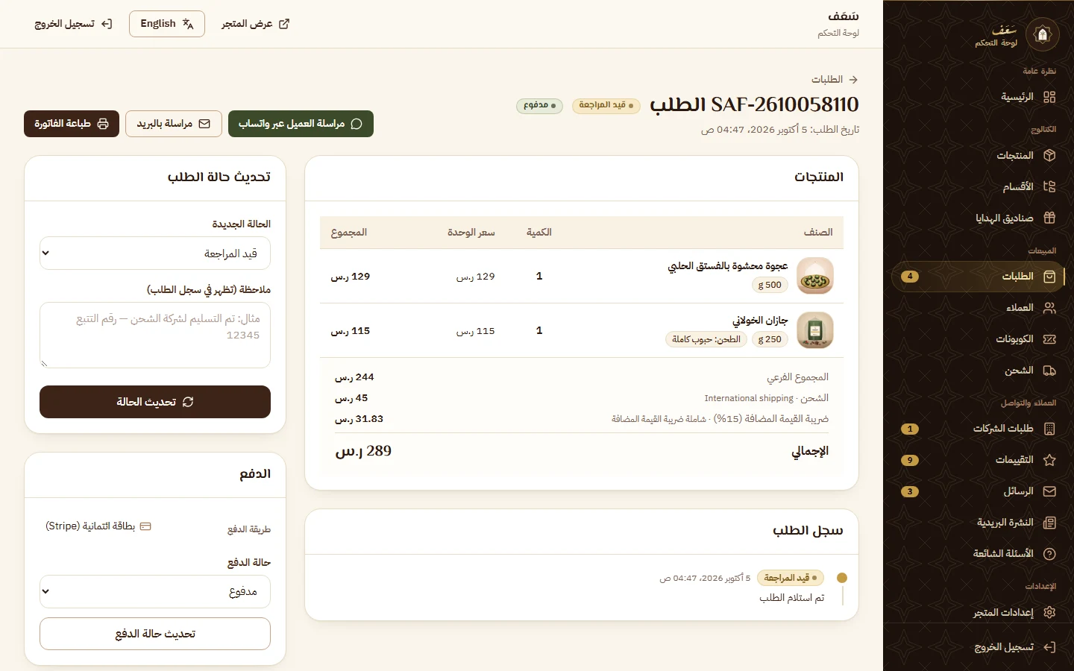This screenshot has width=1074, height=671.
Task: Open the الحالة الجديدة status dropdown
Action: tap(155, 253)
